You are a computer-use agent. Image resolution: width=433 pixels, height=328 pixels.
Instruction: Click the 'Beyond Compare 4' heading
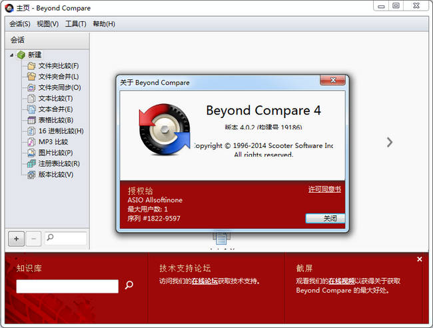click(x=263, y=111)
